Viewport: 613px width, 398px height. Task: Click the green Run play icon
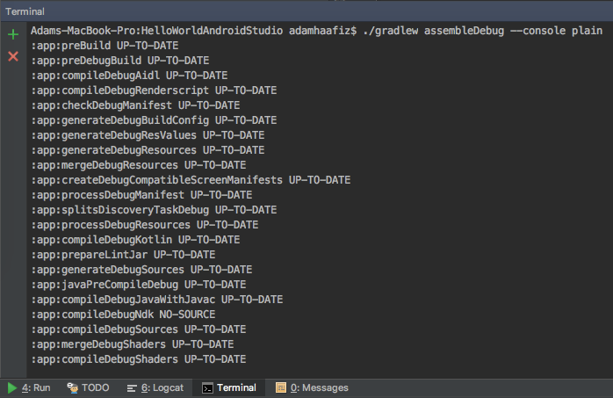tap(12, 387)
